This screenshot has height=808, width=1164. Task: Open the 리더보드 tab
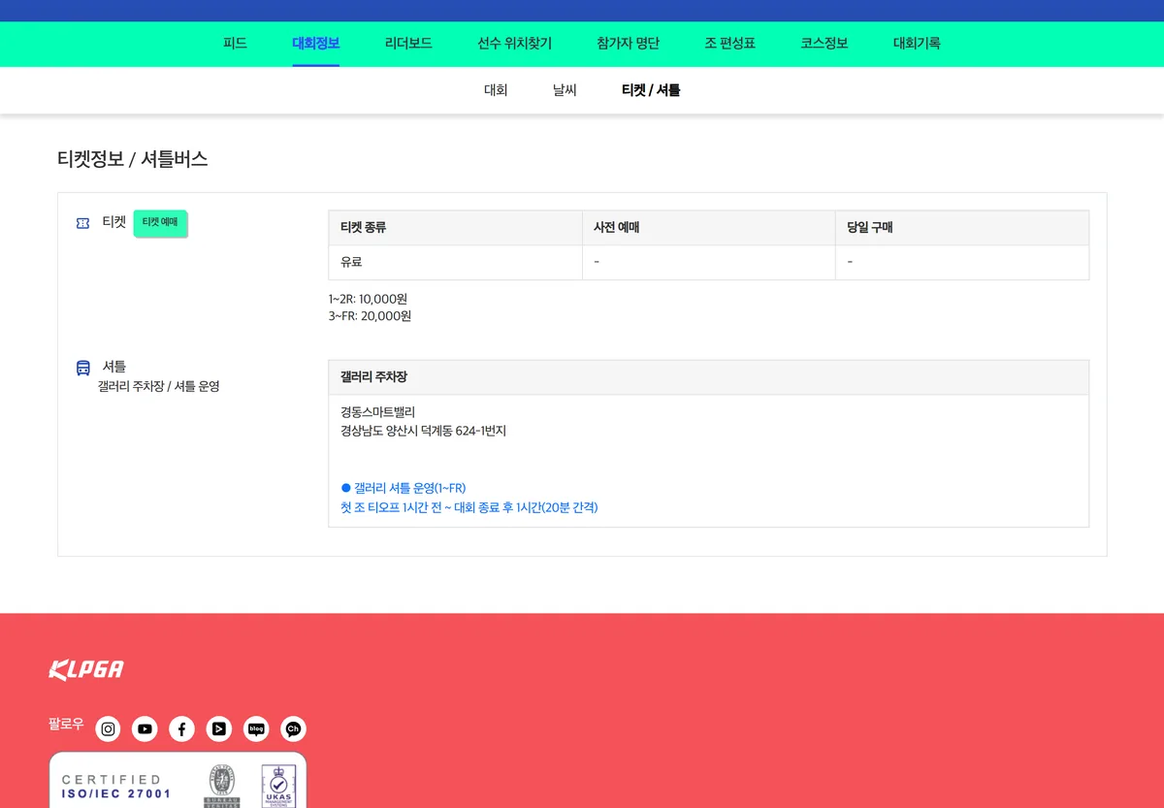408,44
